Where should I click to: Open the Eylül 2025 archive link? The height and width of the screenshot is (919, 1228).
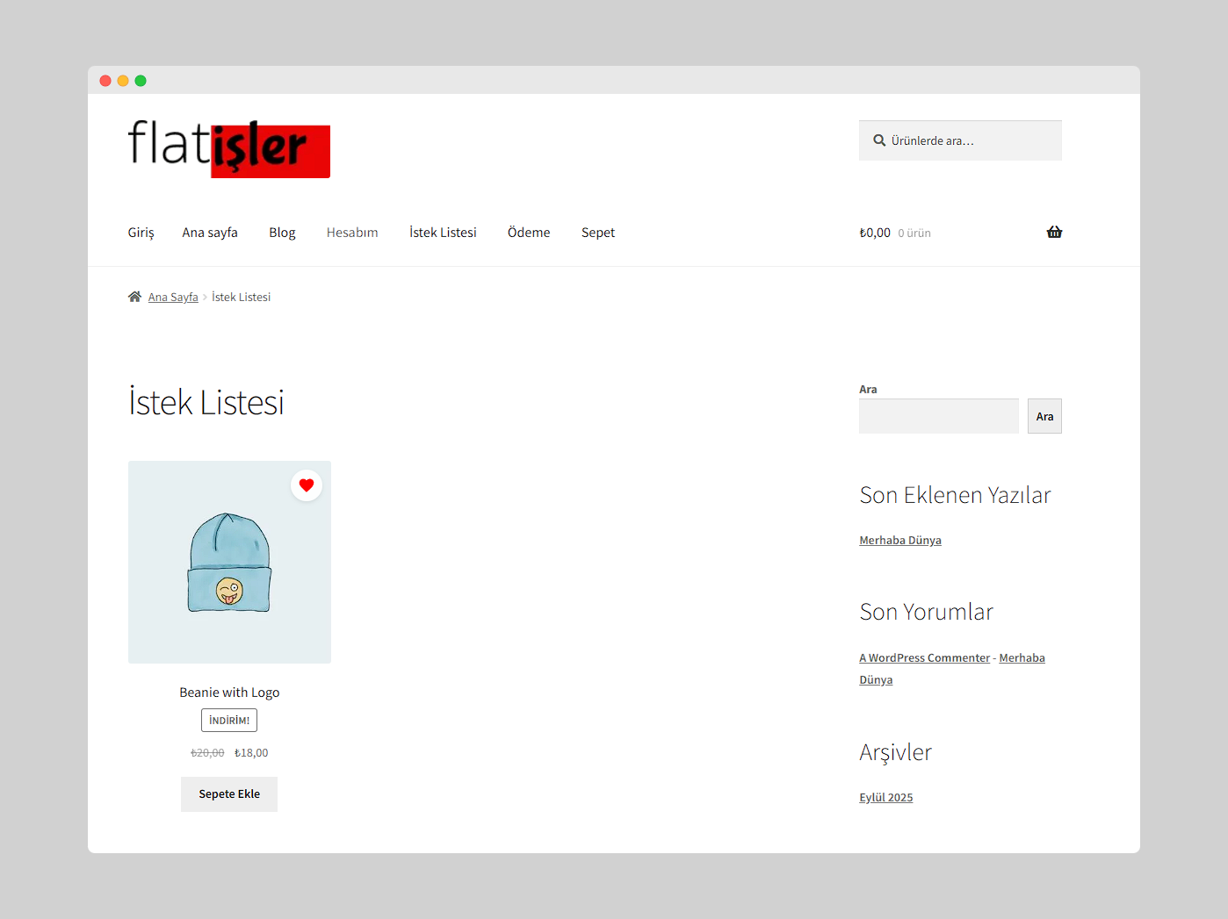(885, 796)
